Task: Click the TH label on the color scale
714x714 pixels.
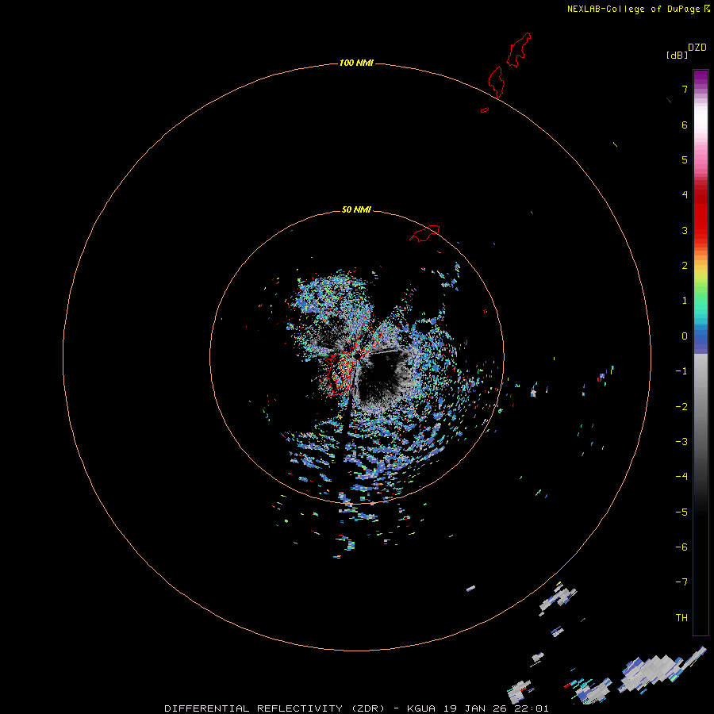Action: (x=681, y=617)
